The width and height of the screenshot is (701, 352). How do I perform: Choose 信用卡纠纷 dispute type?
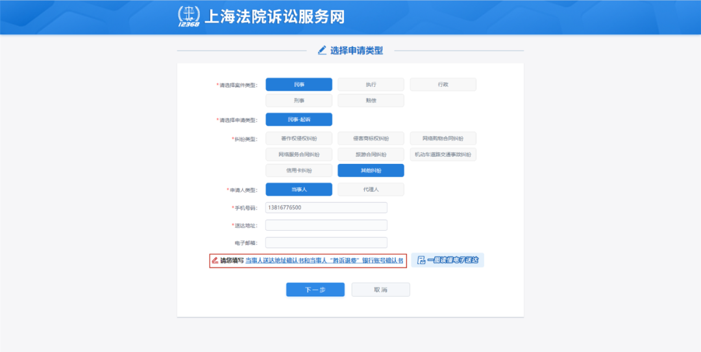click(299, 170)
